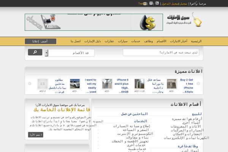
Task: Open أخبار الامارات menu item
Action: coord(179,41)
